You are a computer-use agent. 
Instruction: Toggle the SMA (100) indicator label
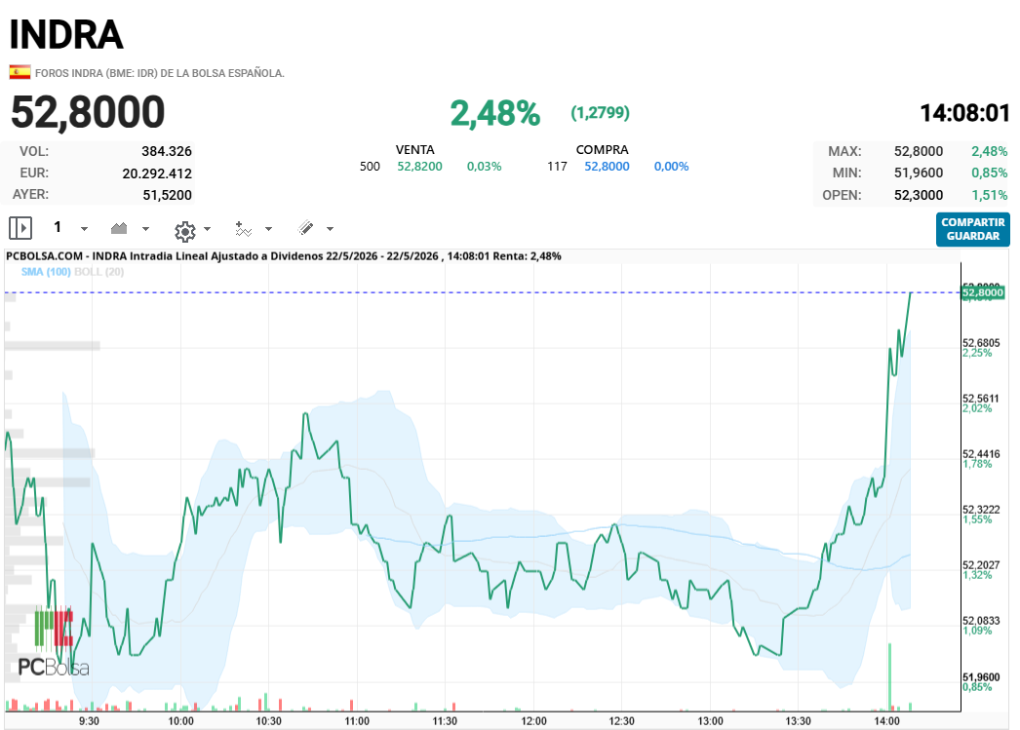(x=46, y=272)
